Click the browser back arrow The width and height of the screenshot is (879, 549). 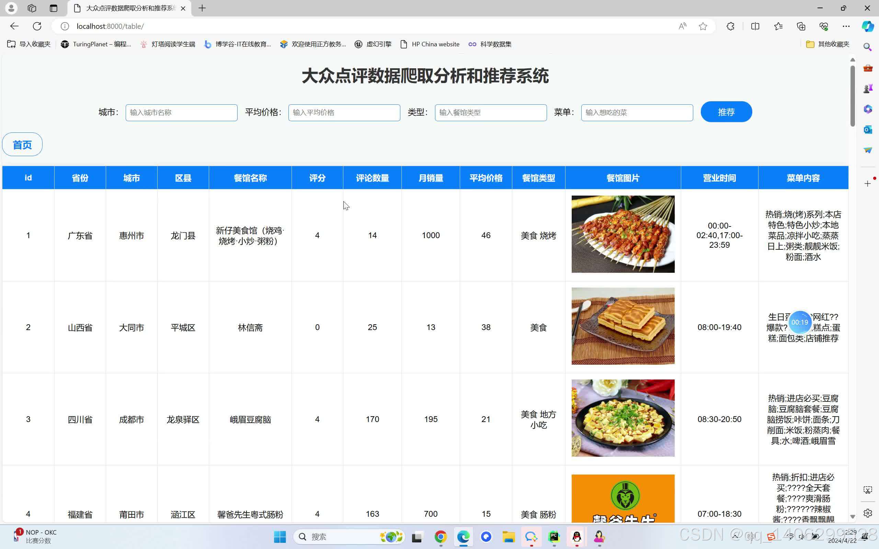coord(14,26)
